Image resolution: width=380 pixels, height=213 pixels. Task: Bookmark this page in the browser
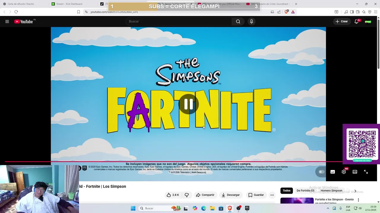click(78, 12)
